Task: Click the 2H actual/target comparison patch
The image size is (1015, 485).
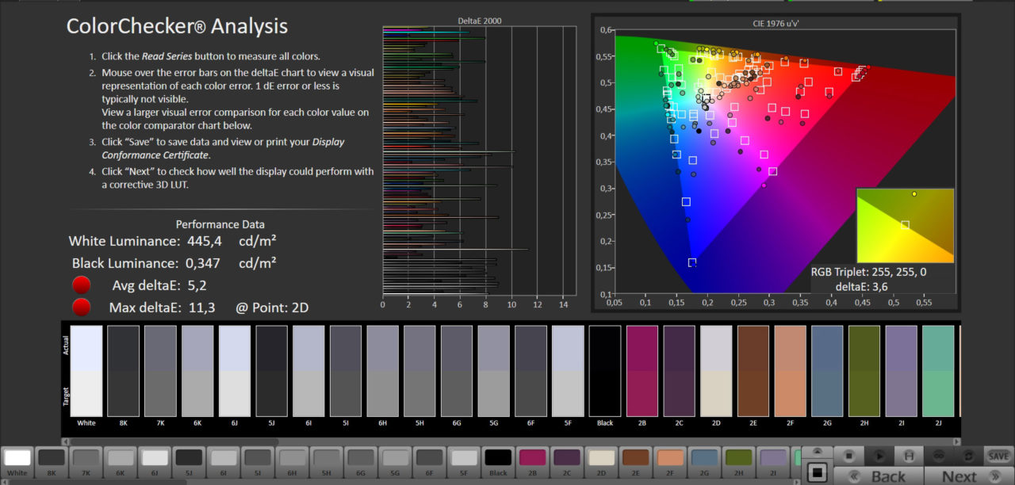Action: click(864, 371)
